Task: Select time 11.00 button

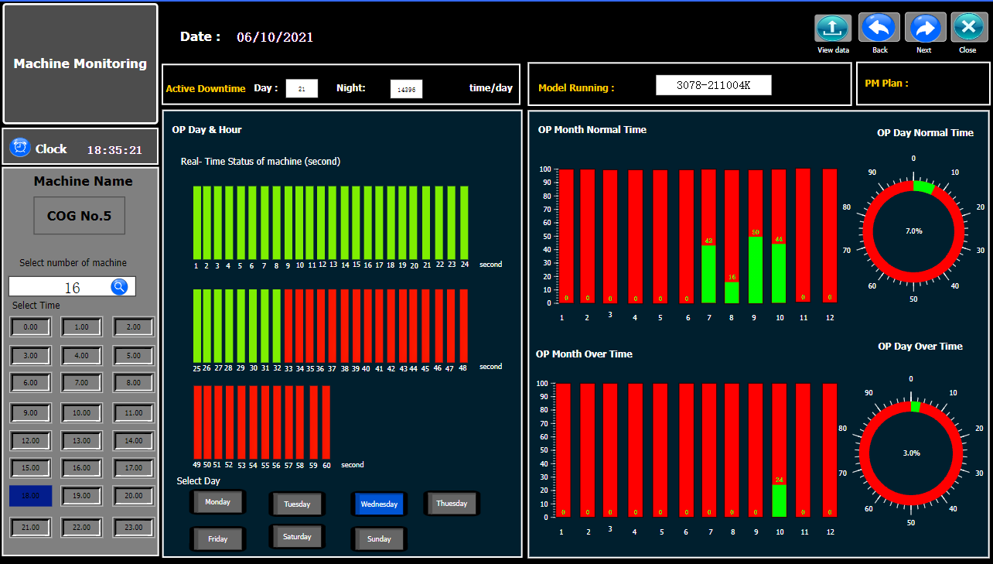Action: [134, 413]
